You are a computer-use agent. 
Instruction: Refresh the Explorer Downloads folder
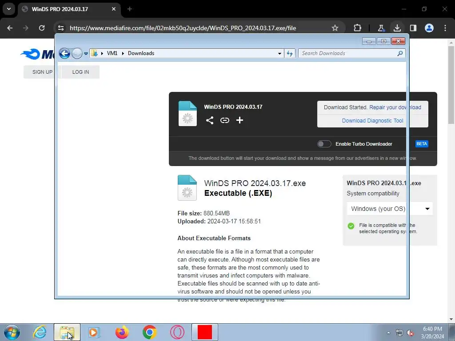290,53
